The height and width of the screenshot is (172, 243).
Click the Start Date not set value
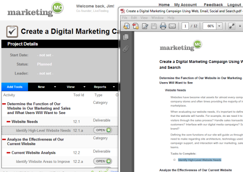45,55
